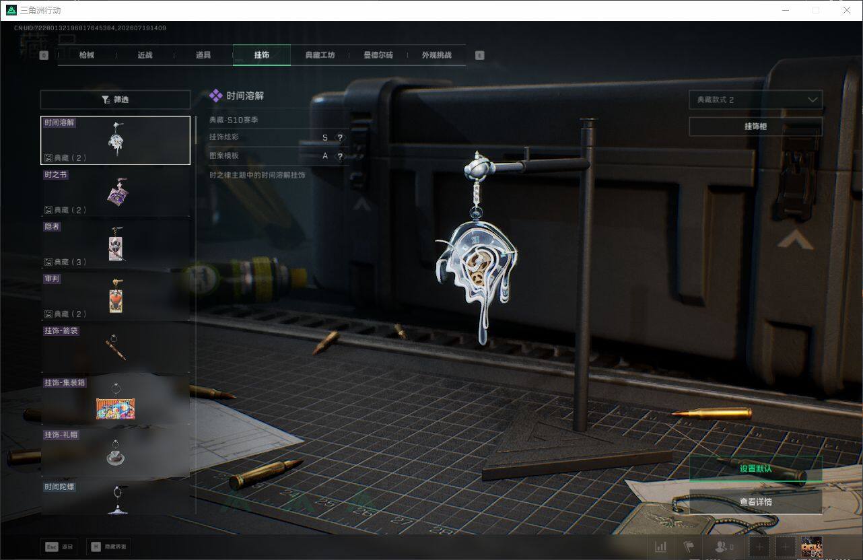Click the player avatar in bottom corner

click(811, 547)
